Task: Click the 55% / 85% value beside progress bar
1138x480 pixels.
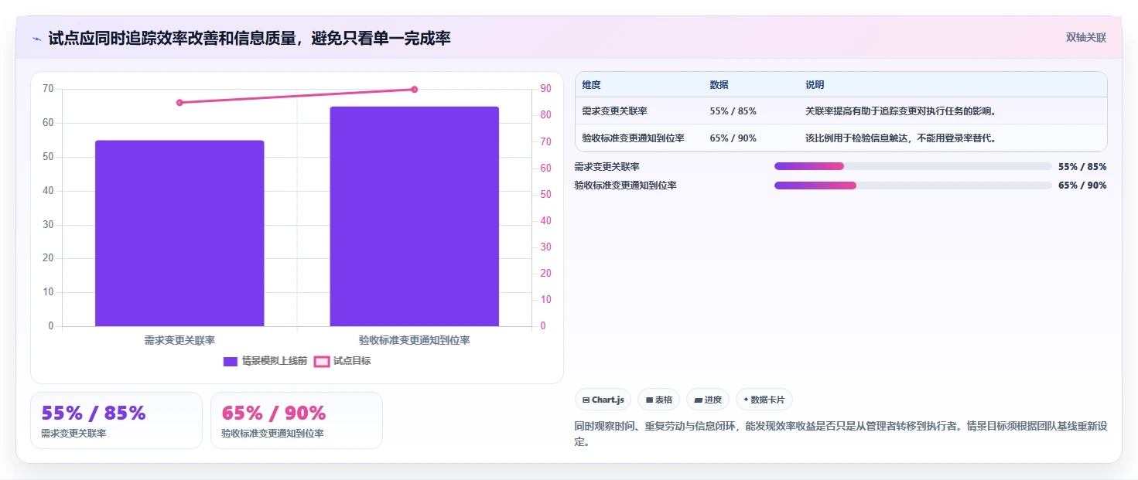Action: 1082,167
